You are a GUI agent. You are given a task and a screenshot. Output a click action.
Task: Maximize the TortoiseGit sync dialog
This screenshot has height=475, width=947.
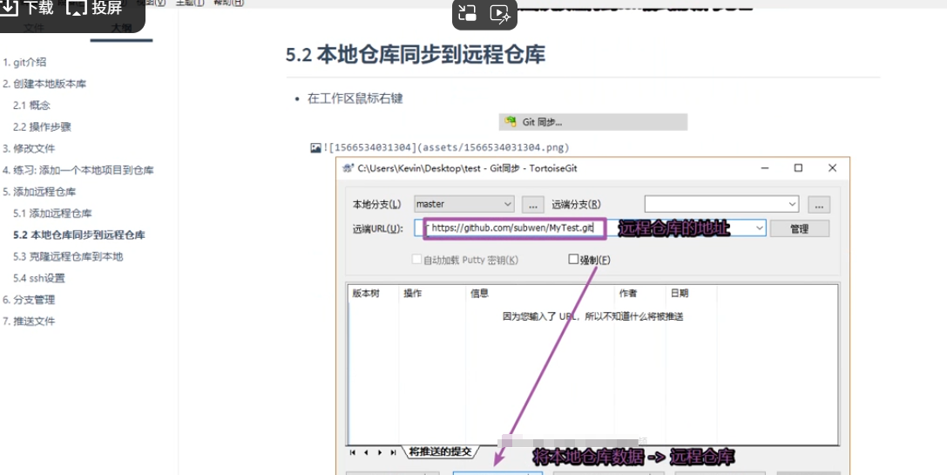point(798,168)
